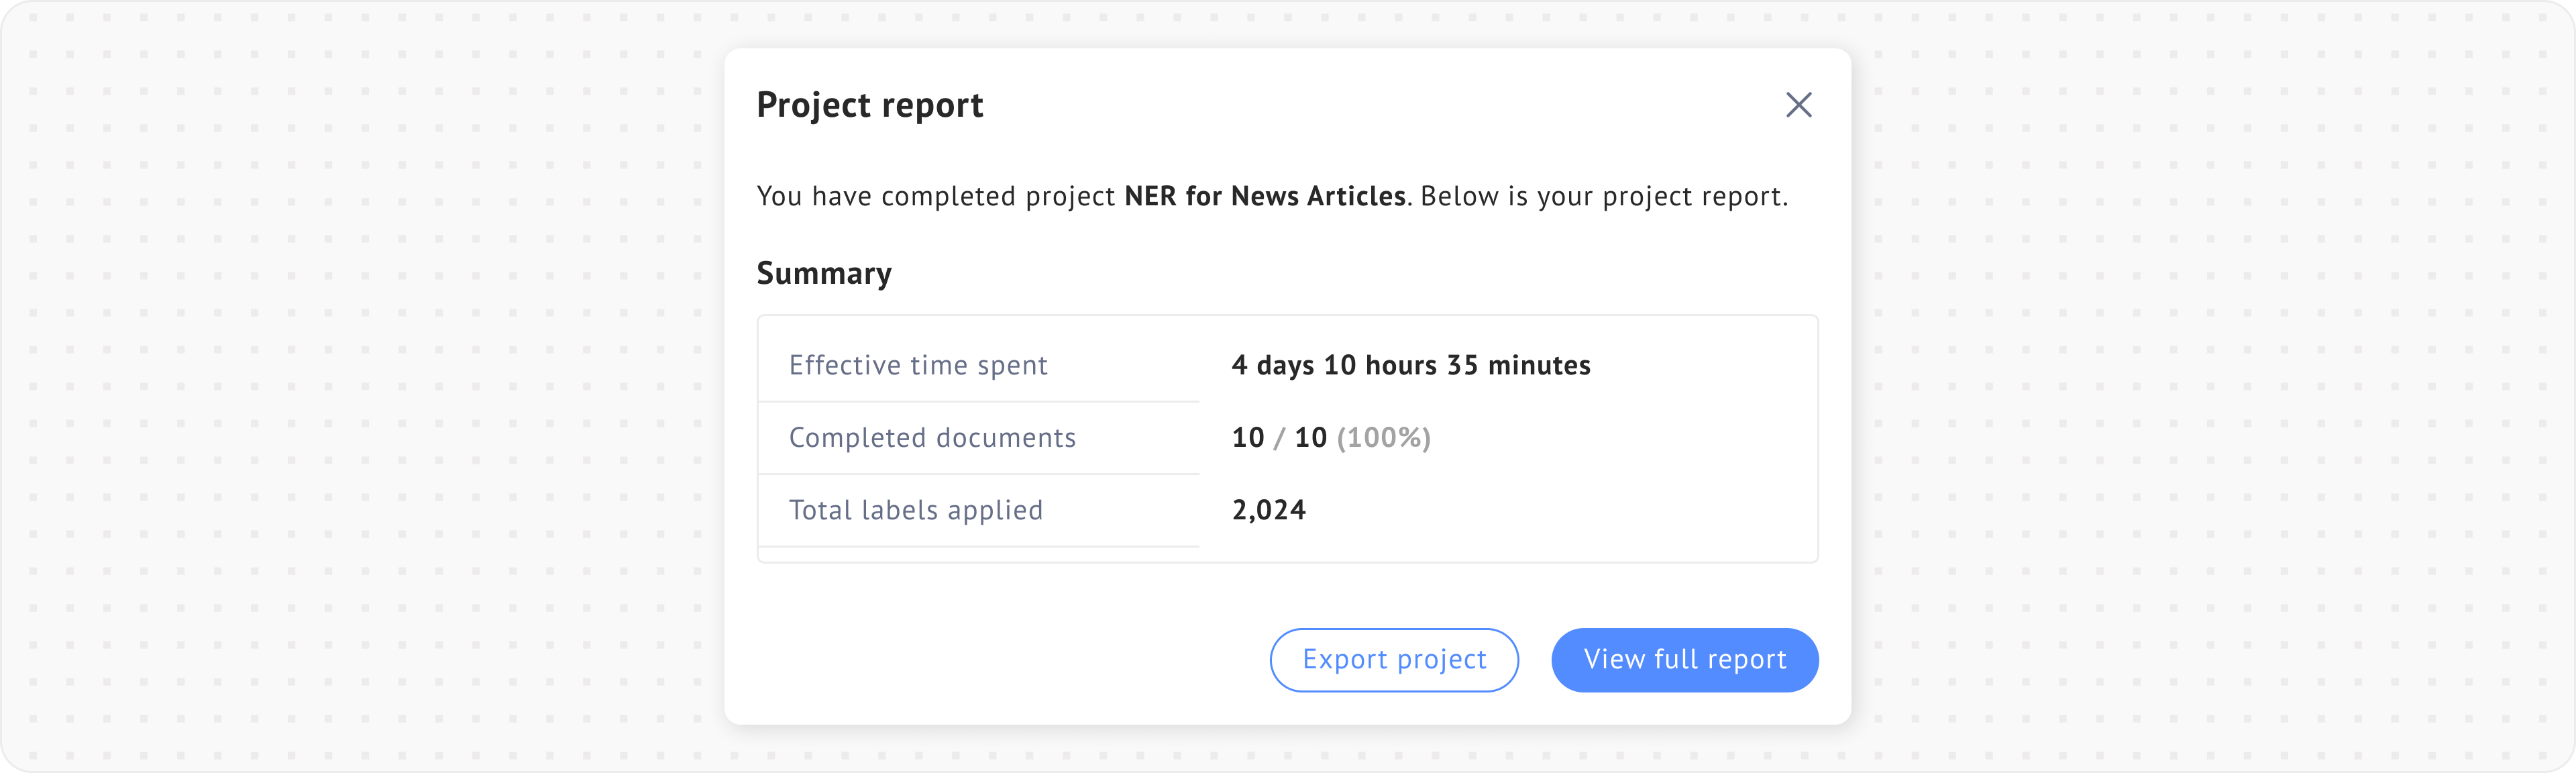Click the slash separator between document counts

[1279, 438]
